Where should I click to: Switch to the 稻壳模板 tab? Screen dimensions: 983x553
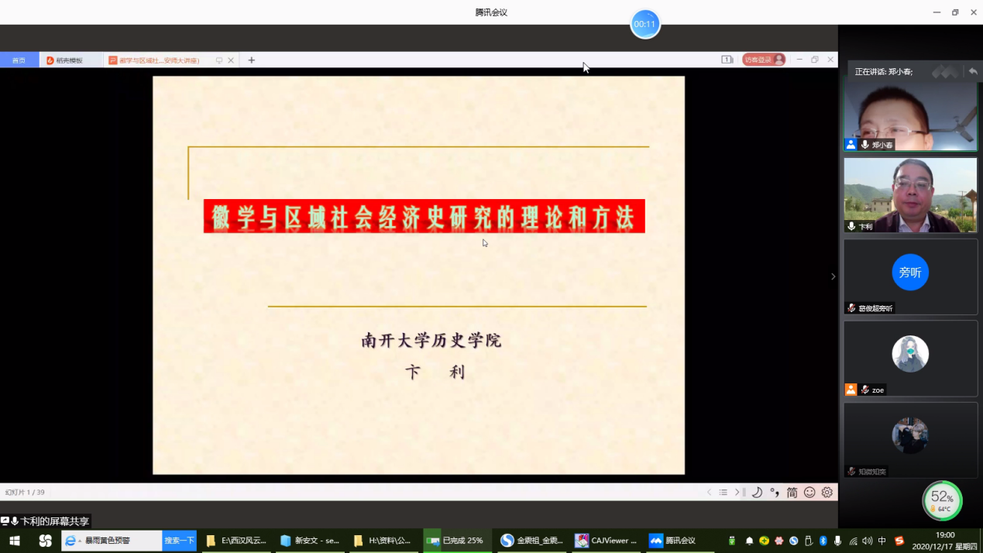(70, 60)
